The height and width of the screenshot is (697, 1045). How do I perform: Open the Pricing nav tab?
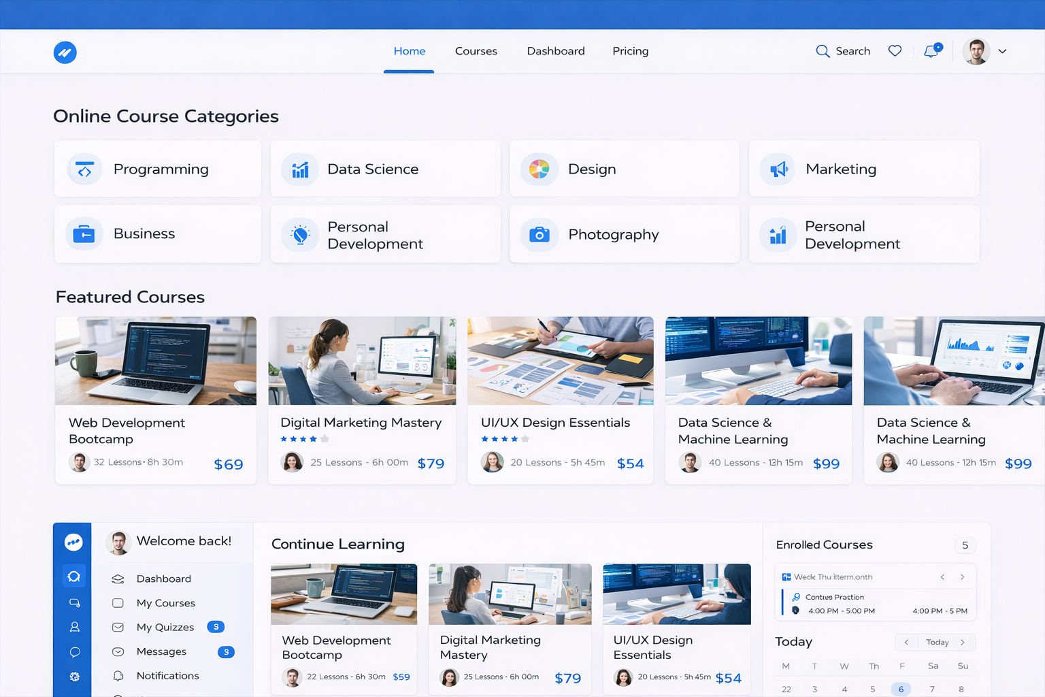point(630,51)
